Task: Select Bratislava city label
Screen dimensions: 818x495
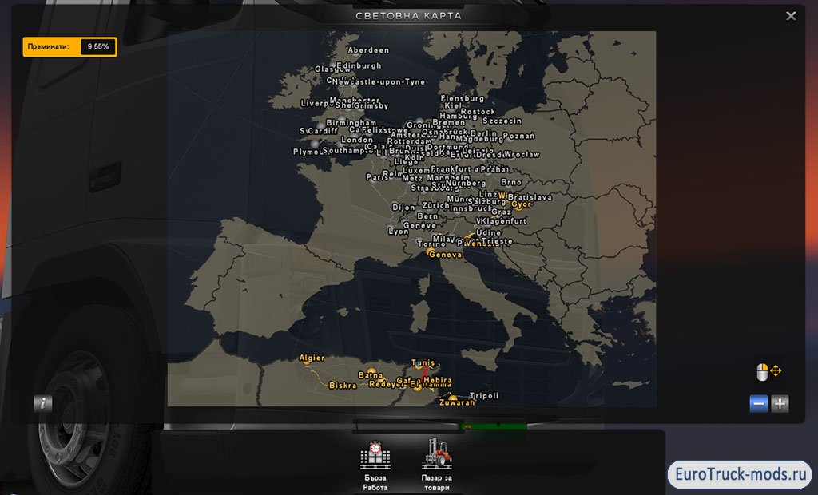Action: (x=530, y=197)
